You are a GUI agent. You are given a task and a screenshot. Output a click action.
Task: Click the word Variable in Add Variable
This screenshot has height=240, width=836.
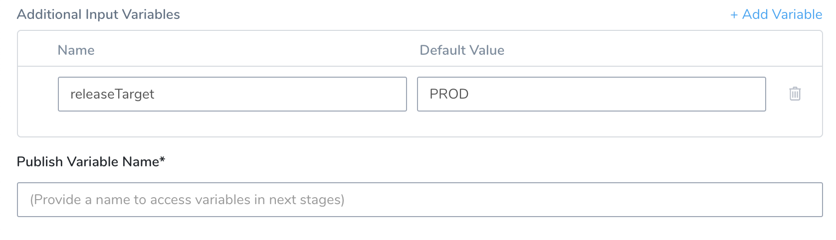(x=797, y=14)
